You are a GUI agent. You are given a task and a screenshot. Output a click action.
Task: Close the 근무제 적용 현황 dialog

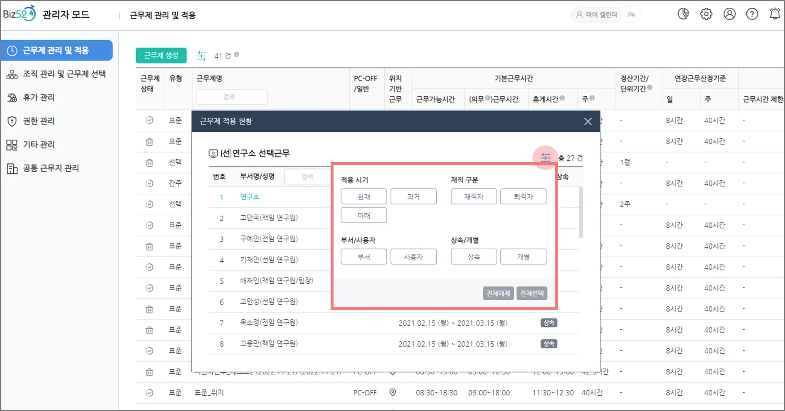[588, 122]
